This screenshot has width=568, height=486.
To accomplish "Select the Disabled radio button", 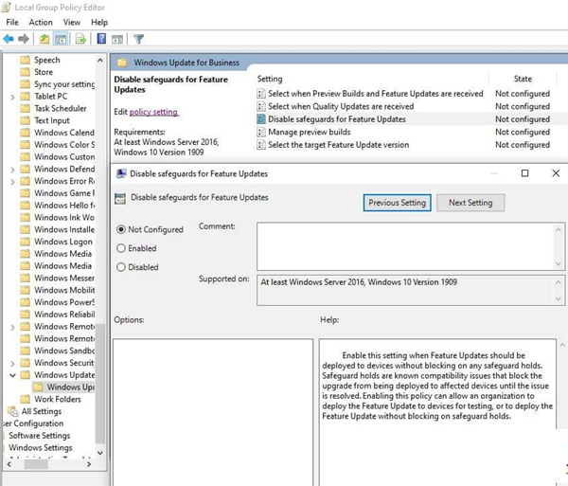I will (x=120, y=267).
